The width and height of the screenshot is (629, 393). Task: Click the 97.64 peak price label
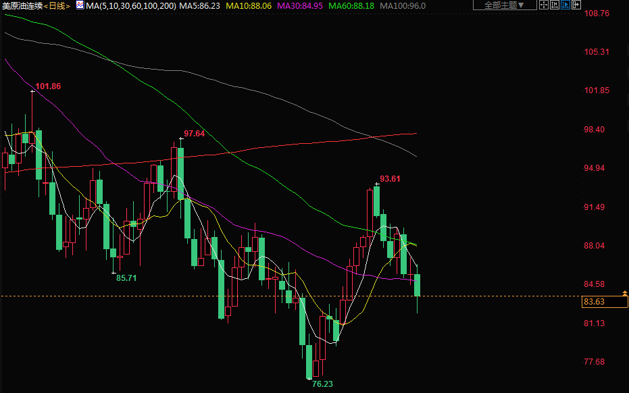(194, 134)
